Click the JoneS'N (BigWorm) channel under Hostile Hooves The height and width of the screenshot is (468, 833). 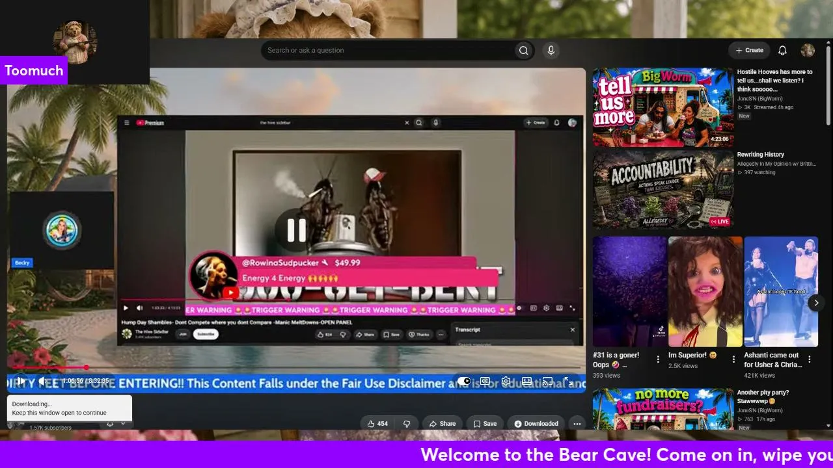tap(760, 99)
